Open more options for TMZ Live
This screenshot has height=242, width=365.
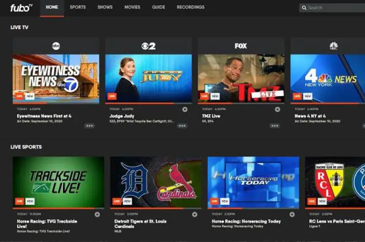coord(274,126)
